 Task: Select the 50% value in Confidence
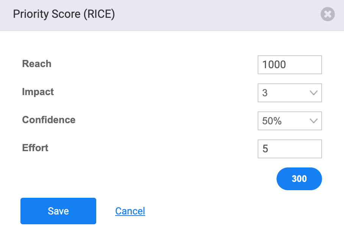272,121
